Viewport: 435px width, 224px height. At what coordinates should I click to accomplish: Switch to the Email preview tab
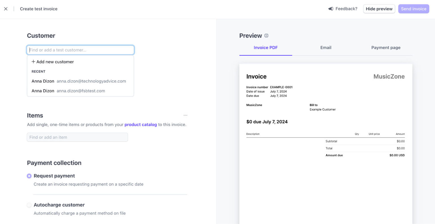coord(325,47)
